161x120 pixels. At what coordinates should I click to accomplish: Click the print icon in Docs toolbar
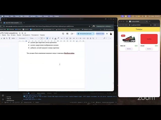point(4,38)
